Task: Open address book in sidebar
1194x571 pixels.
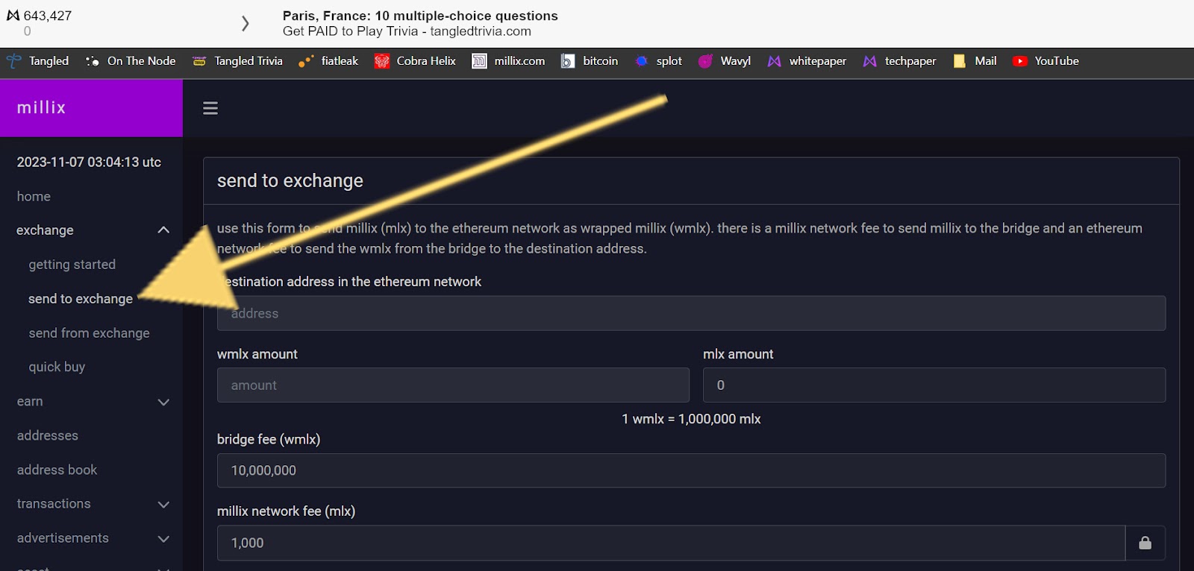Action: click(57, 470)
